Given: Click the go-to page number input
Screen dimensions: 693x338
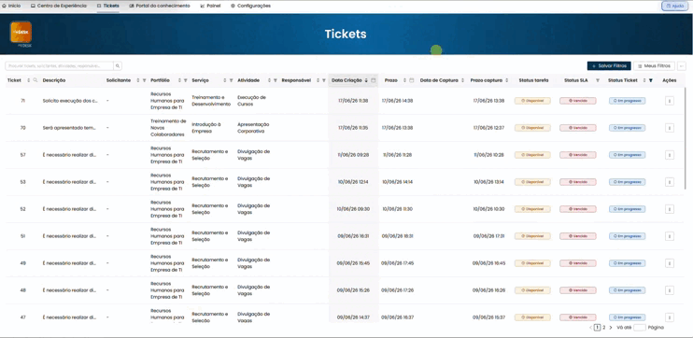Looking at the screenshot, I should click(640, 328).
